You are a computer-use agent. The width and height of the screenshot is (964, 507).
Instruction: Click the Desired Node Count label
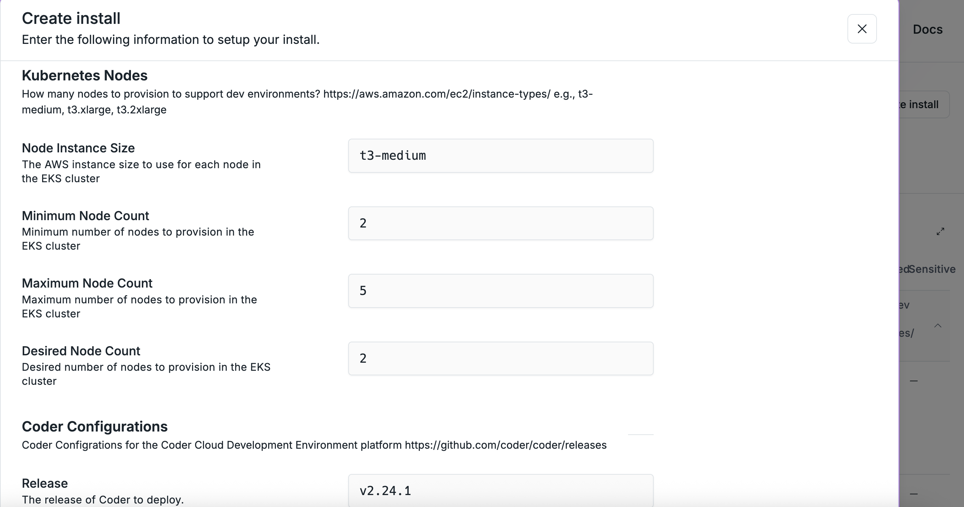[x=81, y=351]
